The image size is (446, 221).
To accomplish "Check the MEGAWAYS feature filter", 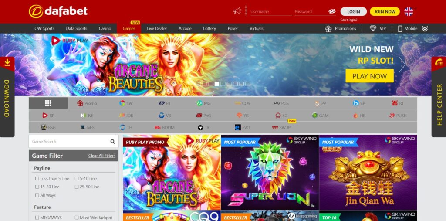I will pyautogui.click(x=37, y=218).
